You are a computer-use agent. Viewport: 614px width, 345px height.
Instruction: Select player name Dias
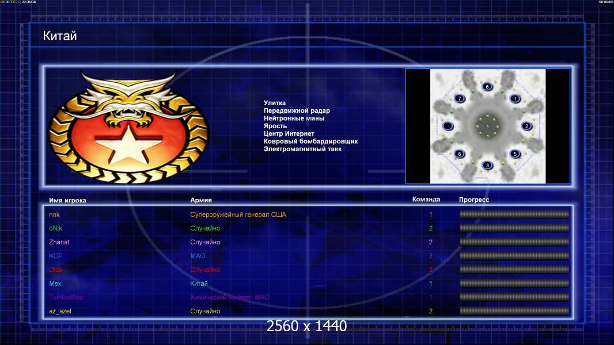tap(56, 270)
